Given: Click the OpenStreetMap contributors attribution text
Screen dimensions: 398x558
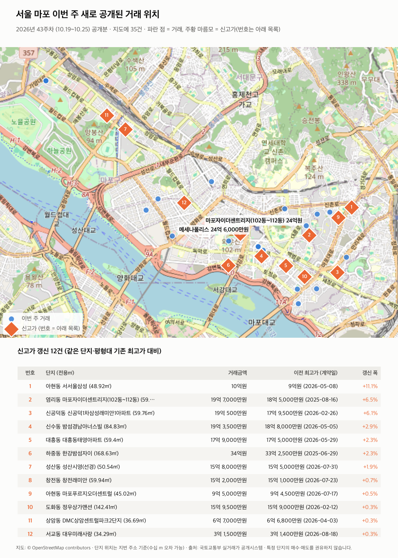Looking at the screenshot, I should click(x=58, y=548).
